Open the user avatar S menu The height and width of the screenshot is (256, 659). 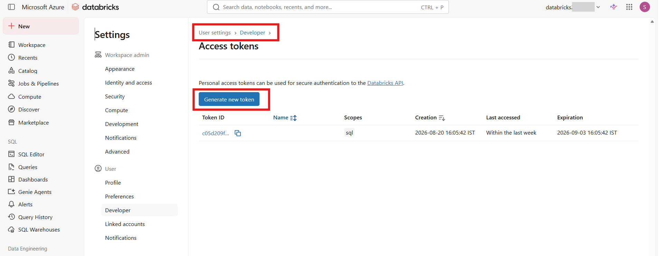(645, 7)
